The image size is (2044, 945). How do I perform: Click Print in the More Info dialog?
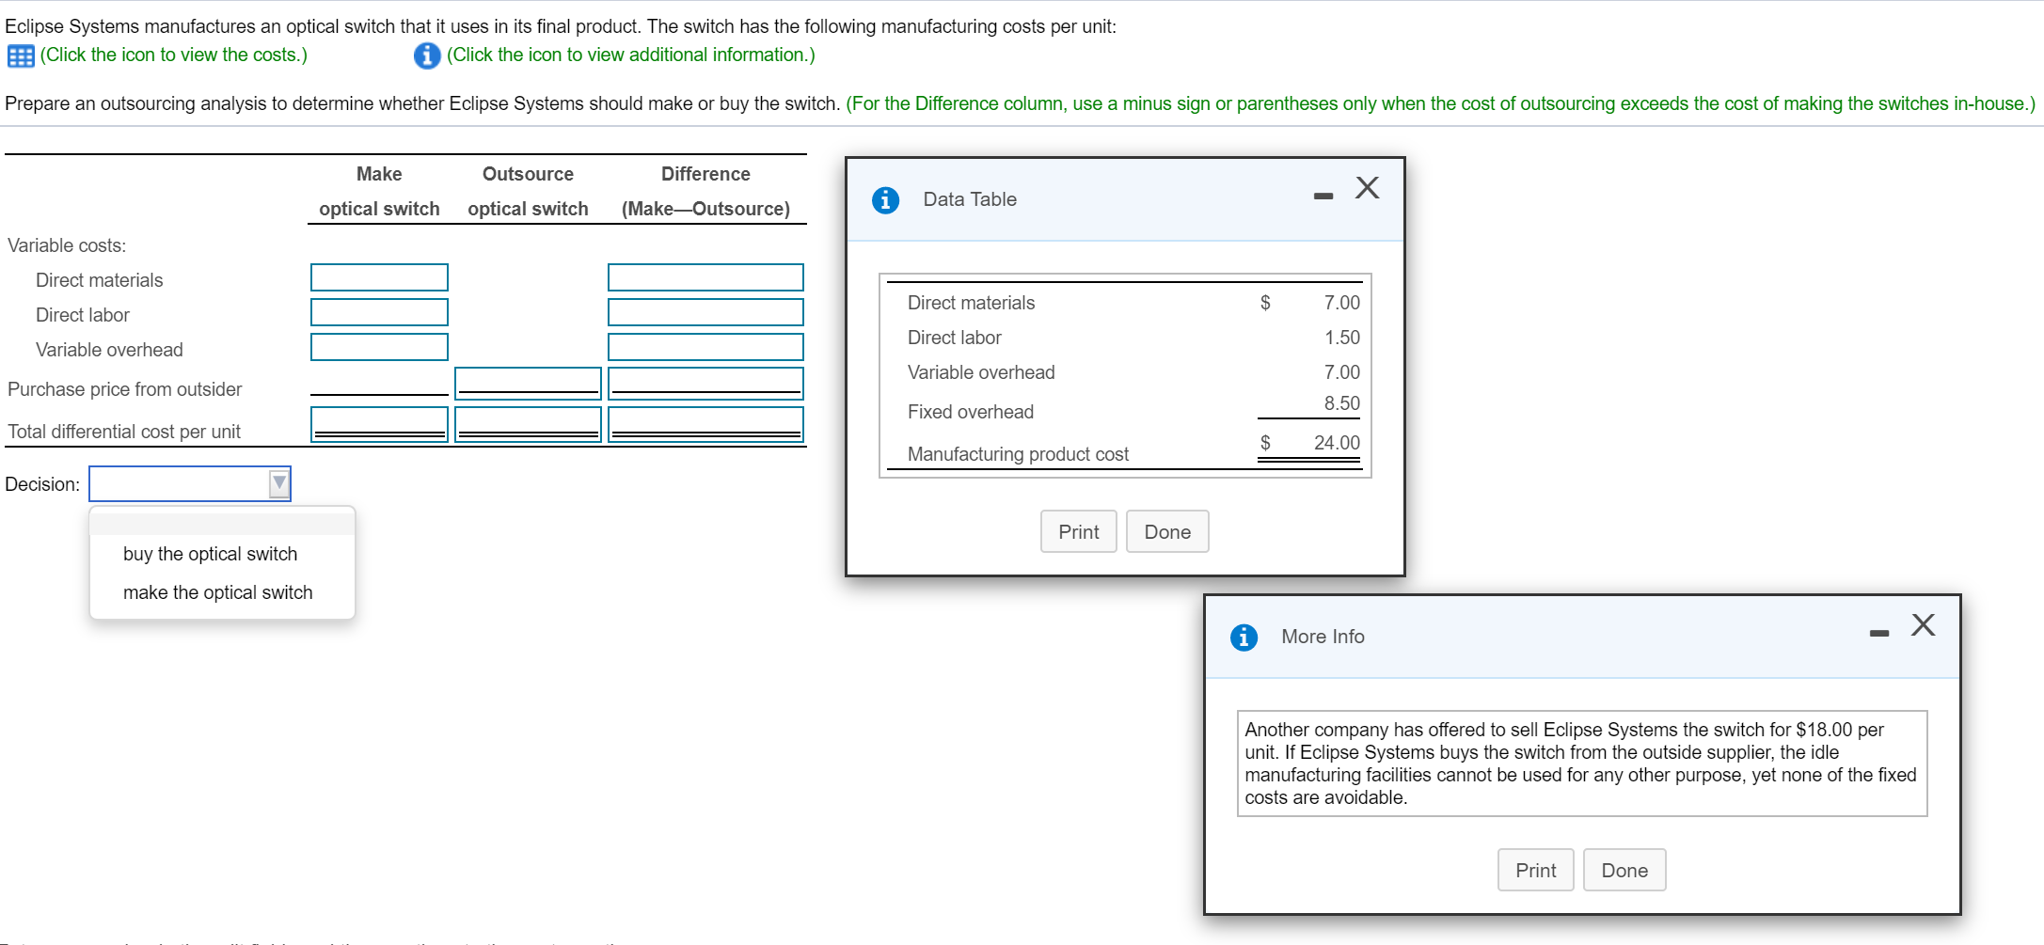click(x=1536, y=871)
